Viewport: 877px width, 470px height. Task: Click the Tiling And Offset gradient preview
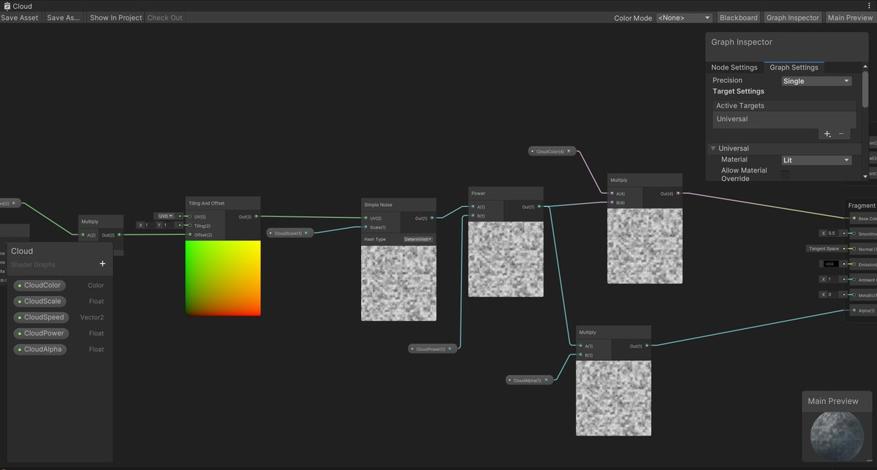coord(223,278)
